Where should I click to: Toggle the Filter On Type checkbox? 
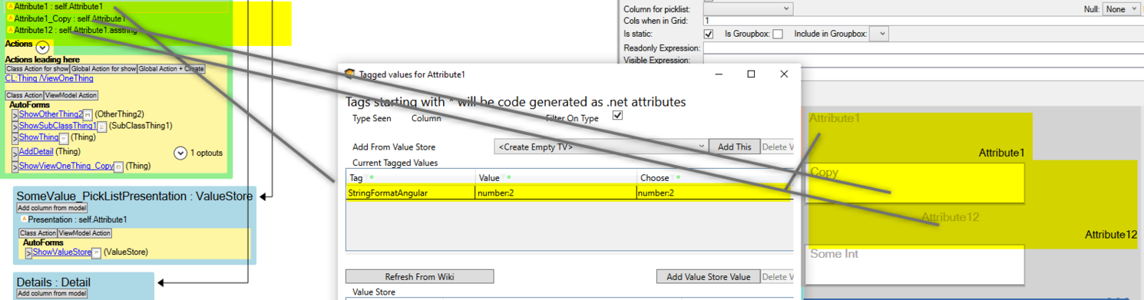pyautogui.click(x=617, y=116)
